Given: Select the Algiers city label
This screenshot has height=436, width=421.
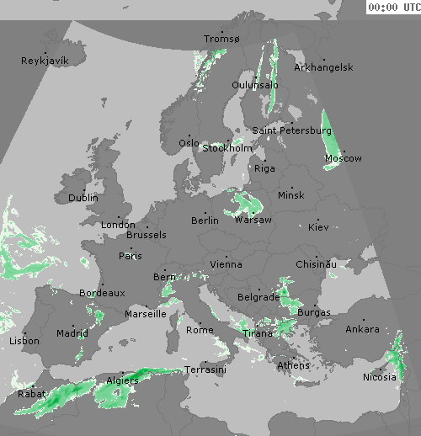Looking at the screenshot, I should pos(122,380).
